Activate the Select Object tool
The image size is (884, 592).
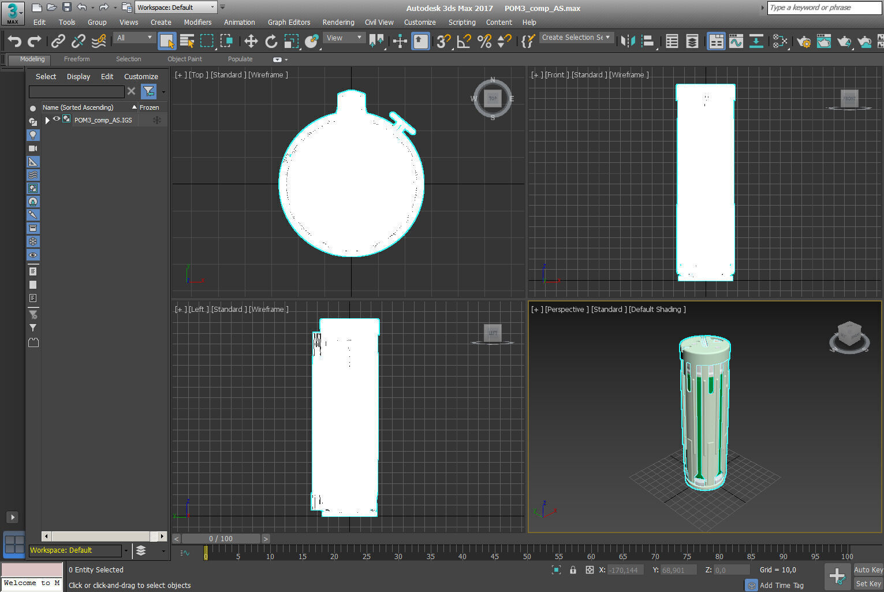167,40
